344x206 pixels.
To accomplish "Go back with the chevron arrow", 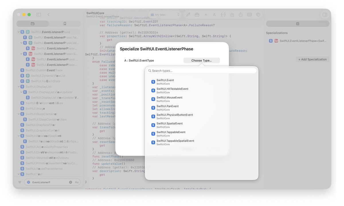I will pos(48,14).
